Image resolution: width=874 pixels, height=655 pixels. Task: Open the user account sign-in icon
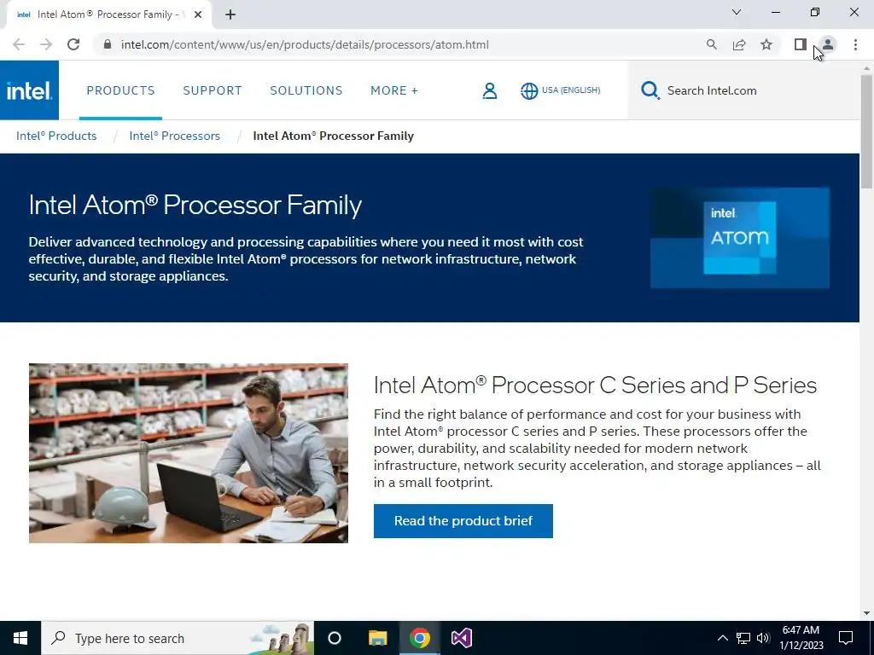tap(489, 90)
